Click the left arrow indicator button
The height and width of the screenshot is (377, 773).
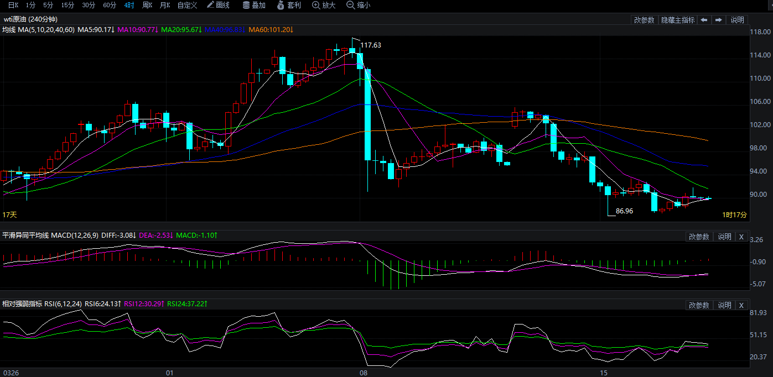point(704,20)
